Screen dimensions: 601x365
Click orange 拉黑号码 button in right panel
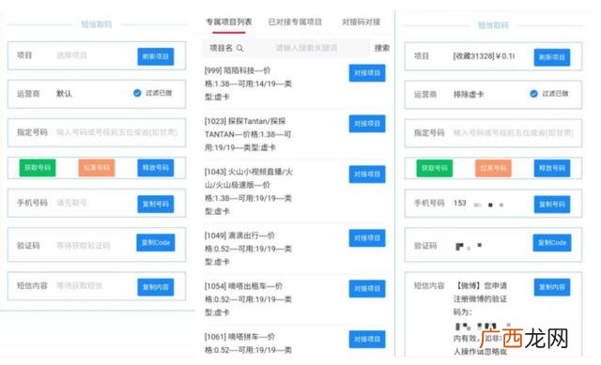pos(493,168)
